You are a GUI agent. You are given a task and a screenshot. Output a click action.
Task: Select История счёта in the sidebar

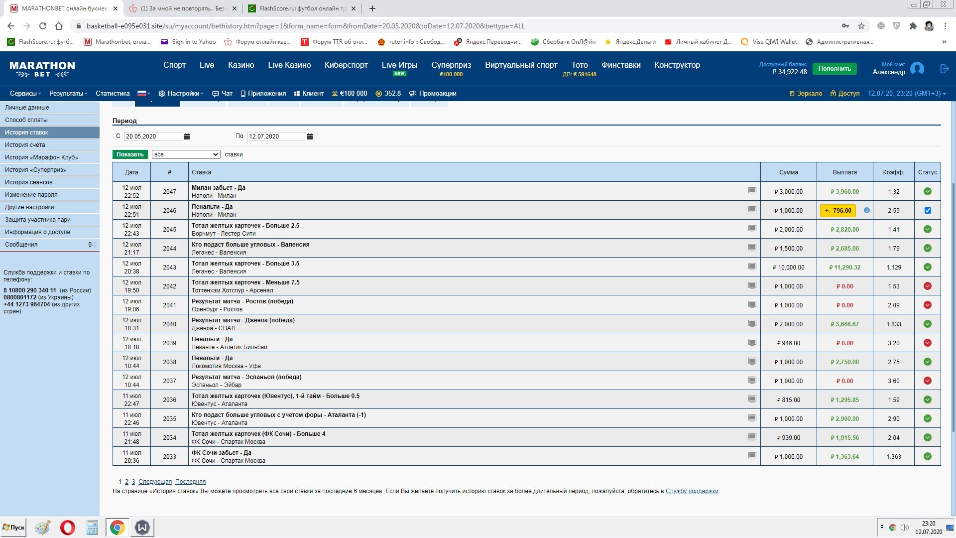coord(25,145)
